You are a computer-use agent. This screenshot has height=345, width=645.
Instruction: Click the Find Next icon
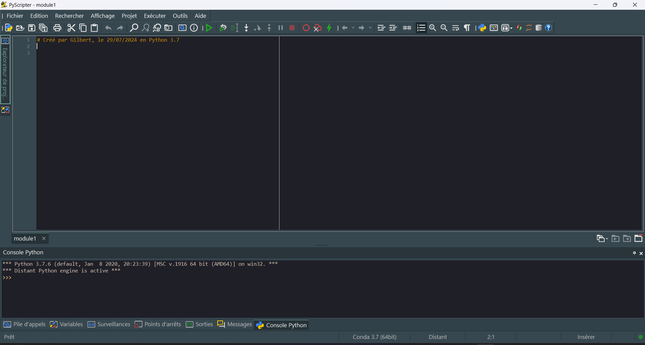(145, 28)
